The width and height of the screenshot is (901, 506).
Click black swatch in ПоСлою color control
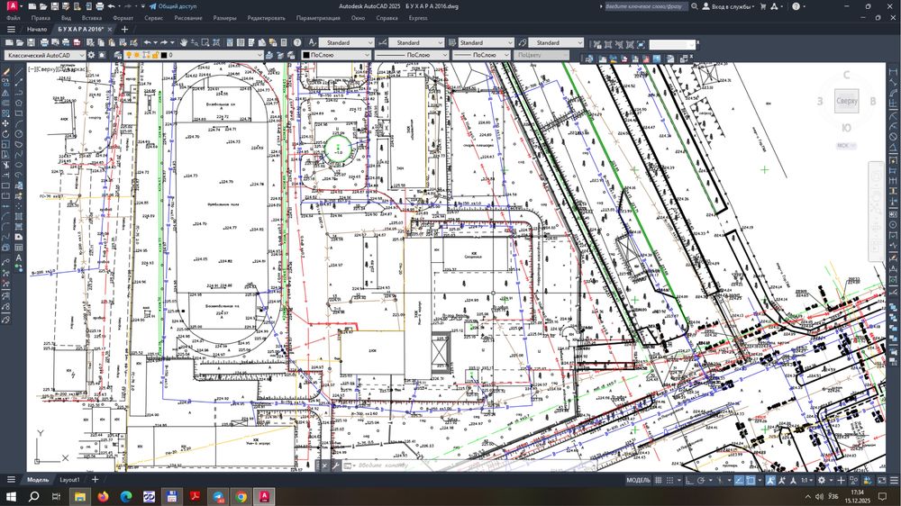pyautogui.click(x=306, y=55)
